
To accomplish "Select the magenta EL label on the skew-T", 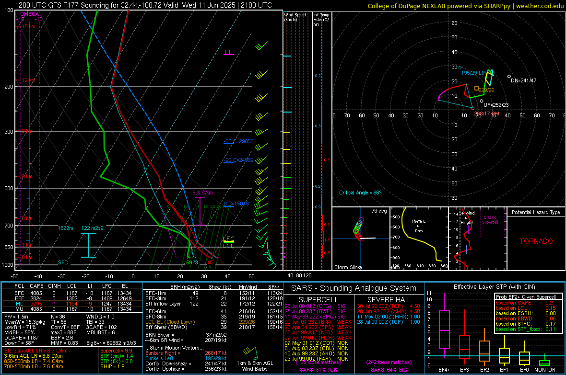I will (228, 52).
